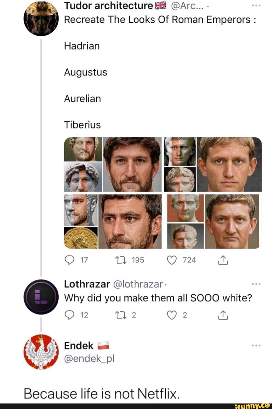Like Lothrazar's reply
272x409 pixels.
coord(172,315)
